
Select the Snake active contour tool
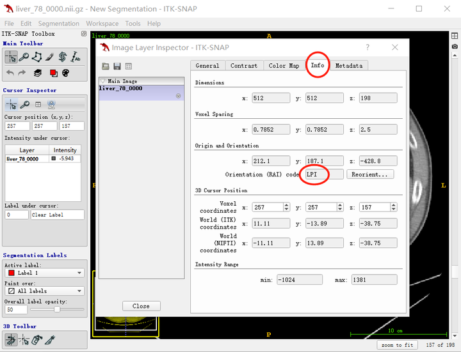click(x=62, y=57)
